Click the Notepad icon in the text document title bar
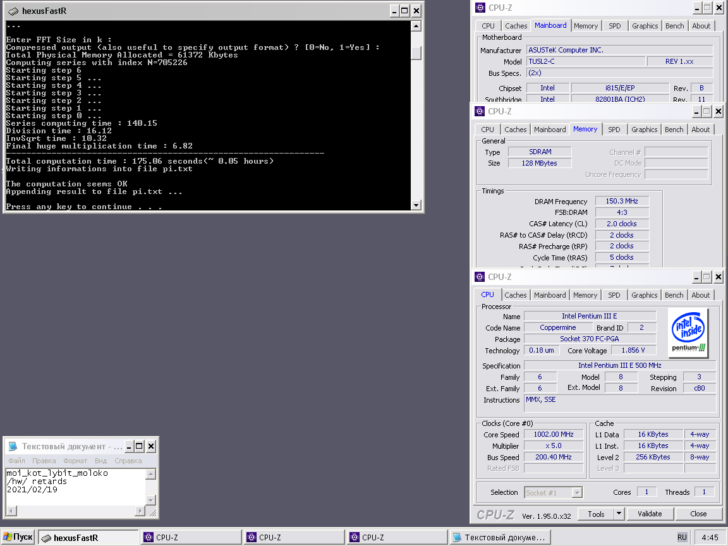This screenshot has height=546, width=728. pos(13,446)
